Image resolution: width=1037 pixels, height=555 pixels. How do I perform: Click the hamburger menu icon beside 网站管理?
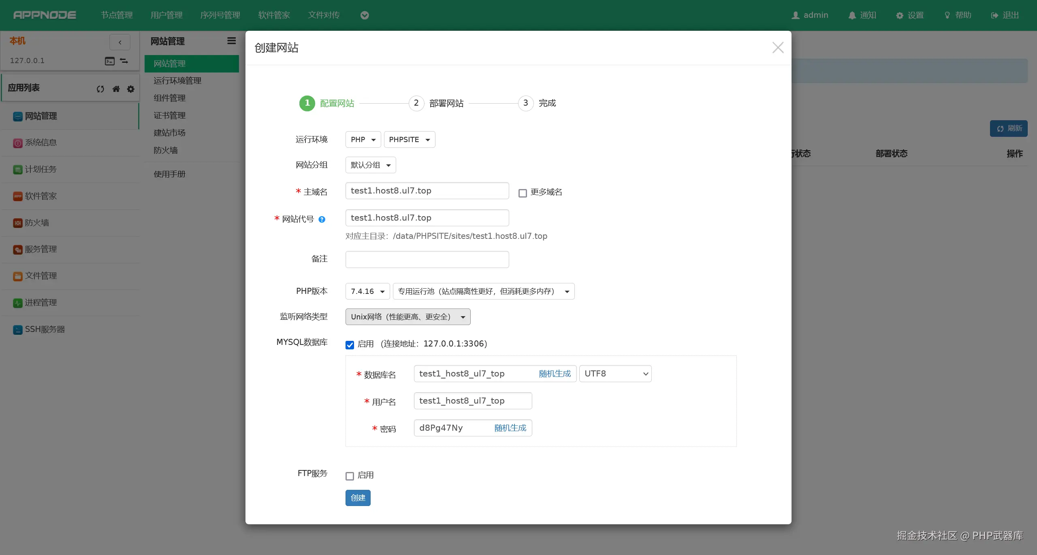tap(231, 41)
